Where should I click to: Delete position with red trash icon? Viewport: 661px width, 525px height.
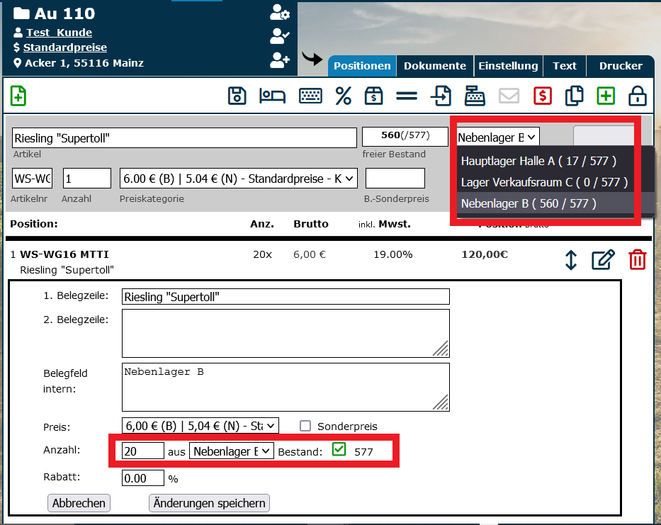click(638, 260)
